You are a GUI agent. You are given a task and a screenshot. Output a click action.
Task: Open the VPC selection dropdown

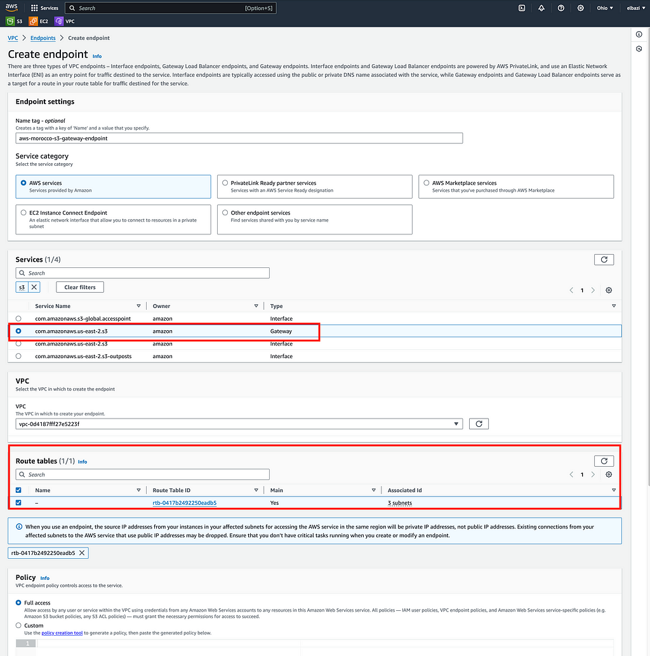(239, 424)
